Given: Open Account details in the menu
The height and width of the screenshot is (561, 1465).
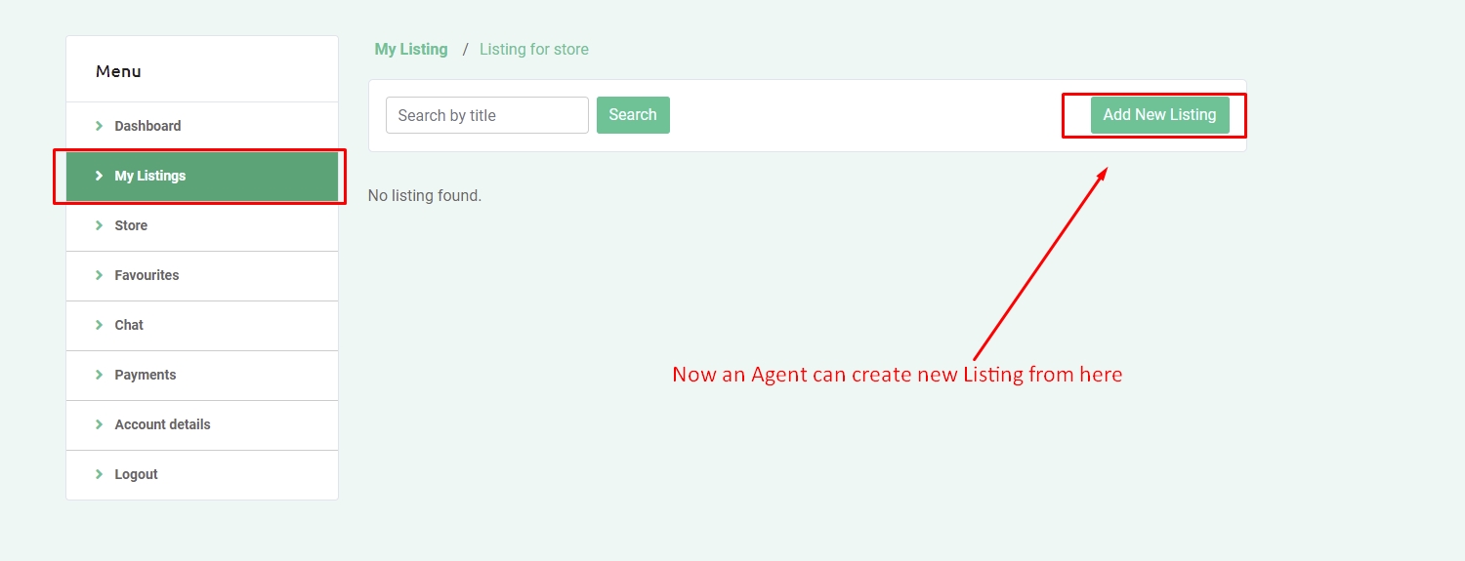Looking at the screenshot, I should click(202, 424).
